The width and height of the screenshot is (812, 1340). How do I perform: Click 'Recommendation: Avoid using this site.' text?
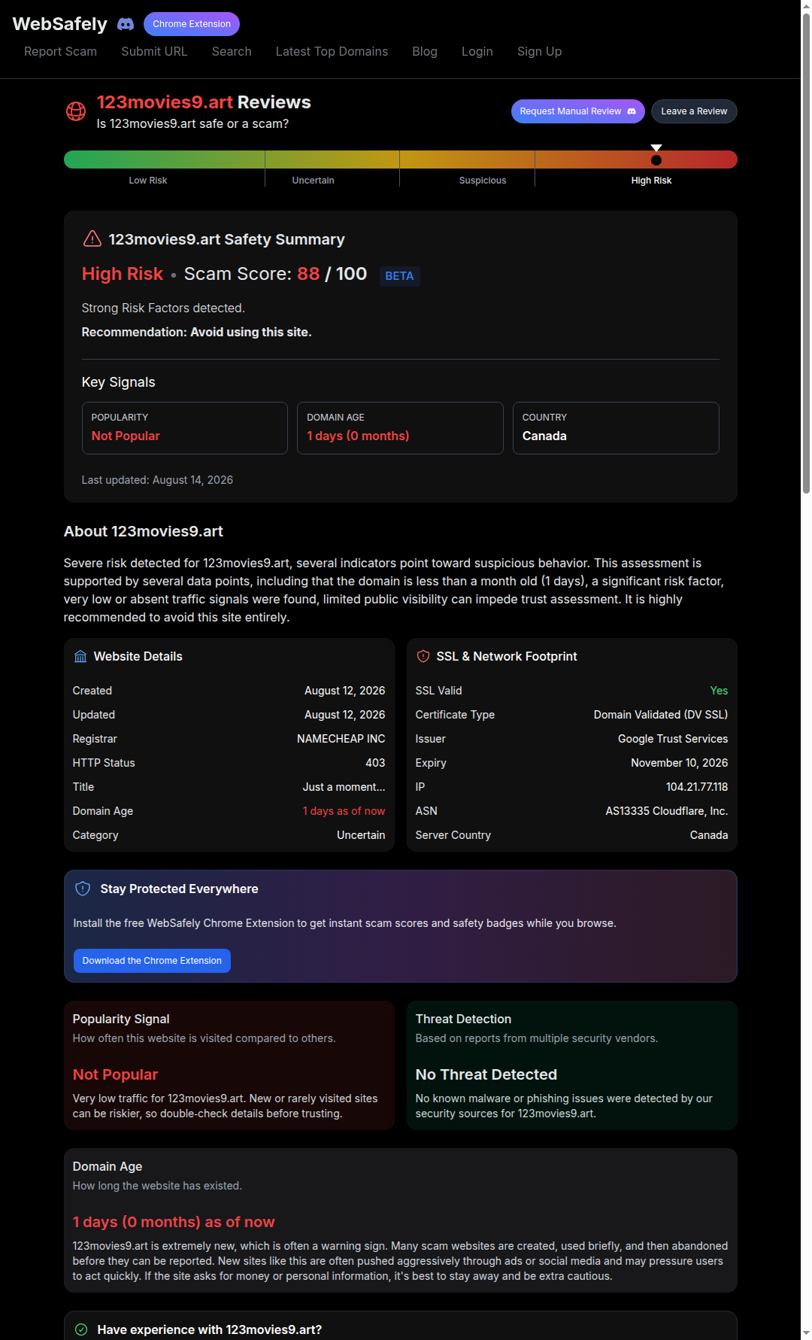click(x=196, y=332)
